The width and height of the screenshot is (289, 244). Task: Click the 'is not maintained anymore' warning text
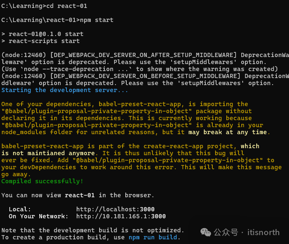48,153
